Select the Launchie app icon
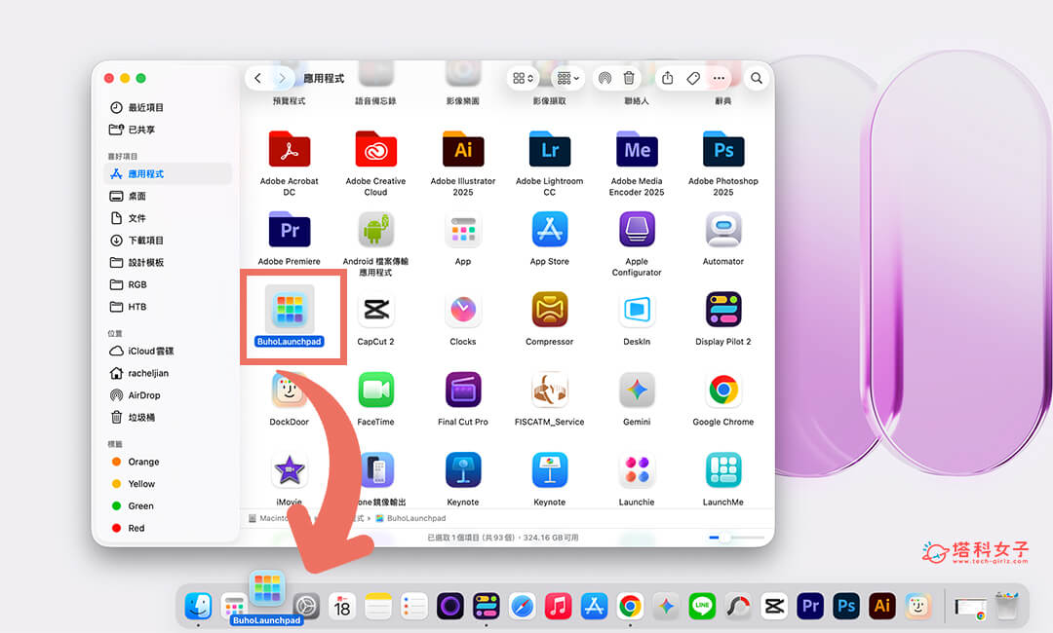The image size is (1053, 633). coord(637,470)
